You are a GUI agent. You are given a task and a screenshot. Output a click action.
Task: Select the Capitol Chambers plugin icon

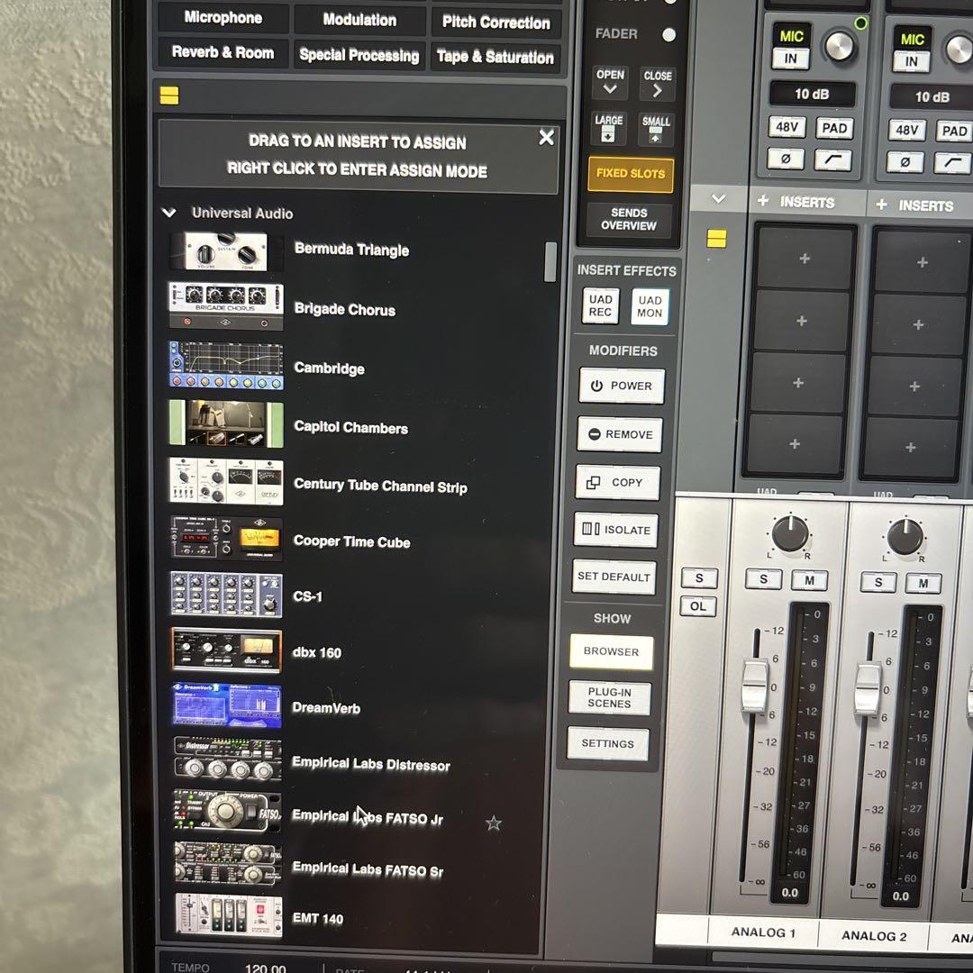coord(226,423)
